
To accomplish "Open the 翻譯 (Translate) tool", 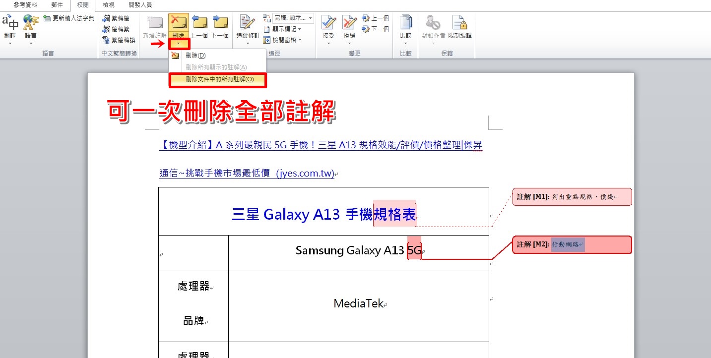I will pos(10,30).
